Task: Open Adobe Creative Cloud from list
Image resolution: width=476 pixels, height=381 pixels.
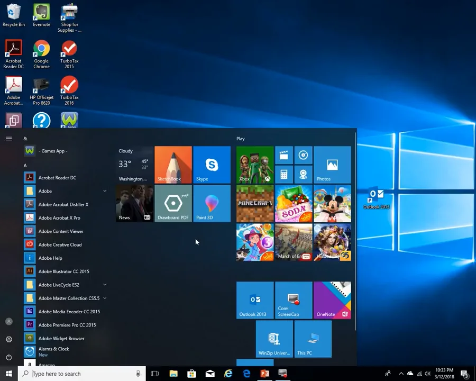Action: click(66, 244)
